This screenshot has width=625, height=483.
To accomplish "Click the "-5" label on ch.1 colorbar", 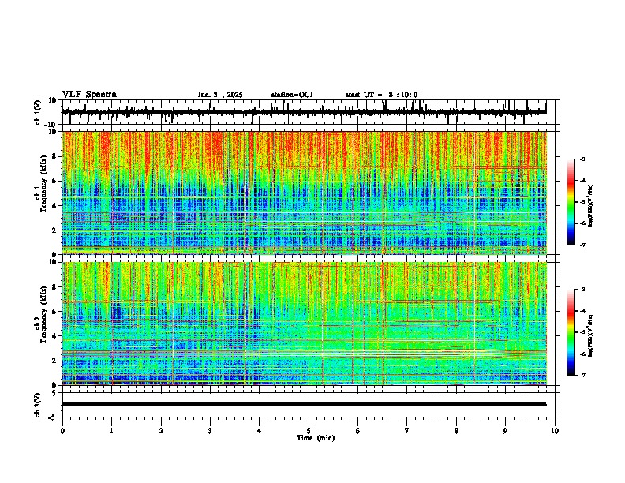I will (582, 202).
